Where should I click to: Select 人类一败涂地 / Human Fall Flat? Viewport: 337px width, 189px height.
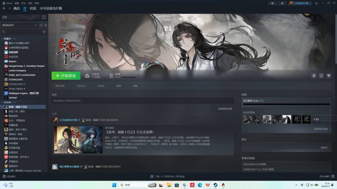(x=25, y=171)
